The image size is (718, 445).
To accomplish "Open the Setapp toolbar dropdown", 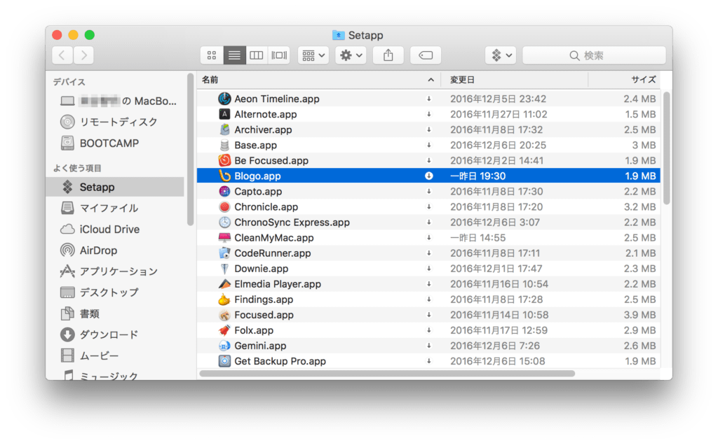I will [501, 55].
